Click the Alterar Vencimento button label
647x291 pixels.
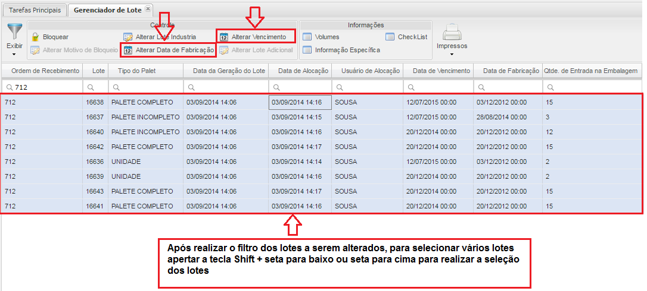click(x=259, y=37)
